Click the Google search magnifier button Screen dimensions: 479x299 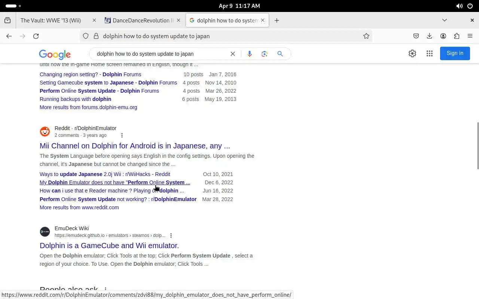280,54
